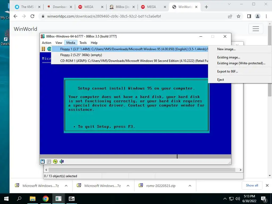Viewport: 272px width, 204px height.
Task: Click the second empty floppy drive status icon
Action: pos(49,161)
